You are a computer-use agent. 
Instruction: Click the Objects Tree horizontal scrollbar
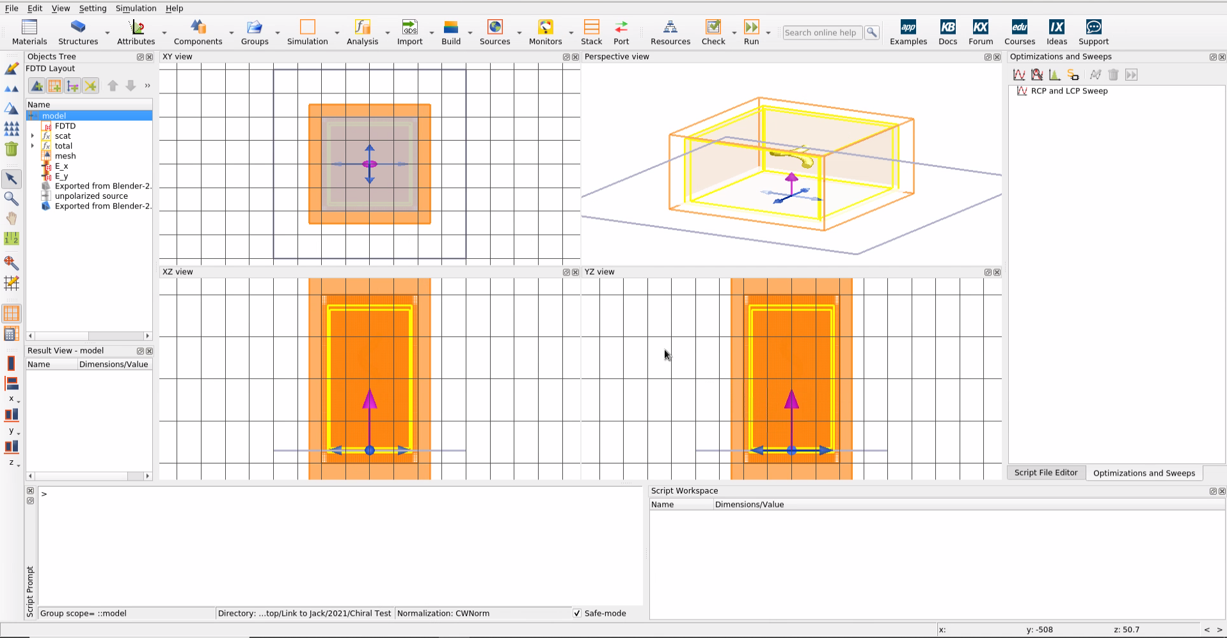(89, 336)
